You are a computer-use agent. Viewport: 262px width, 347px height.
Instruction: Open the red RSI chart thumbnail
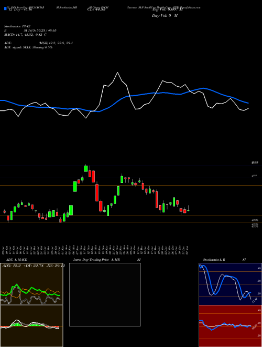[230, 326]
